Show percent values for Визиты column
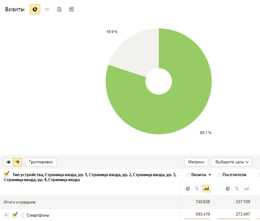Viewport: 260px width, 221px height. (197, 188)
